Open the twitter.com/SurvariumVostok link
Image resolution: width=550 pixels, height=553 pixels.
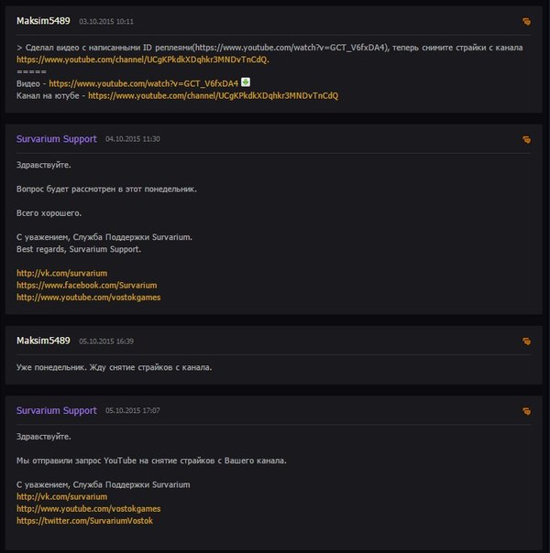tap(84, 520)
